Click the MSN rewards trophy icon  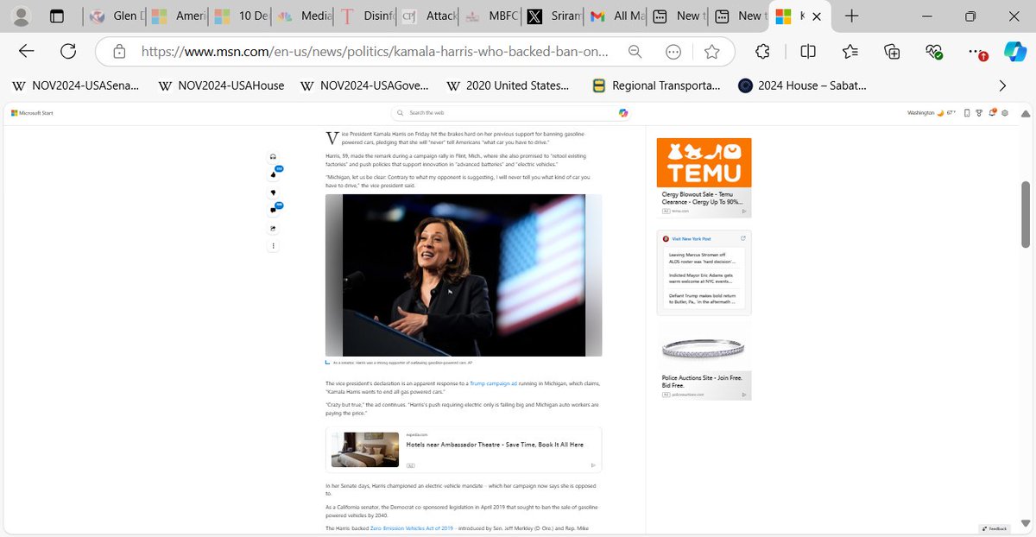pos(979,113)
